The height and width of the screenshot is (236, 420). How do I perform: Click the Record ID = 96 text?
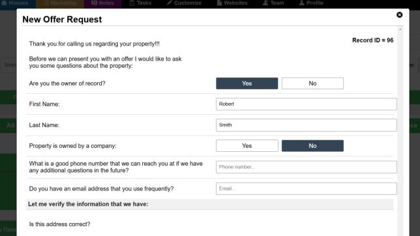[372, 40]
